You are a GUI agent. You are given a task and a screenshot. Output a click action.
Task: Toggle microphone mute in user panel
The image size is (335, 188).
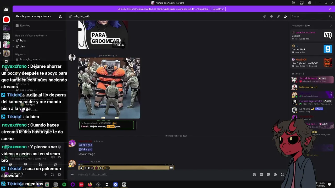(45, 175)
